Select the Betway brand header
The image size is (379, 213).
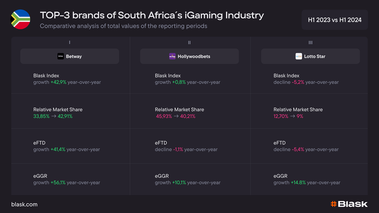point(70,56)
